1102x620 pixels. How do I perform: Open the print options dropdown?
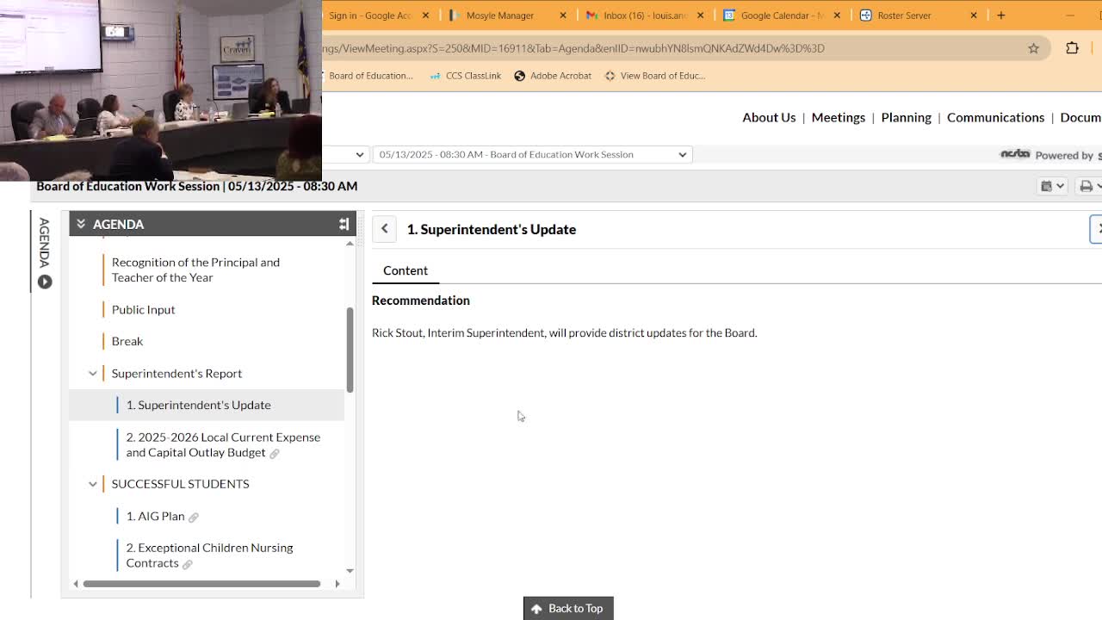(x=1088, y=186)
